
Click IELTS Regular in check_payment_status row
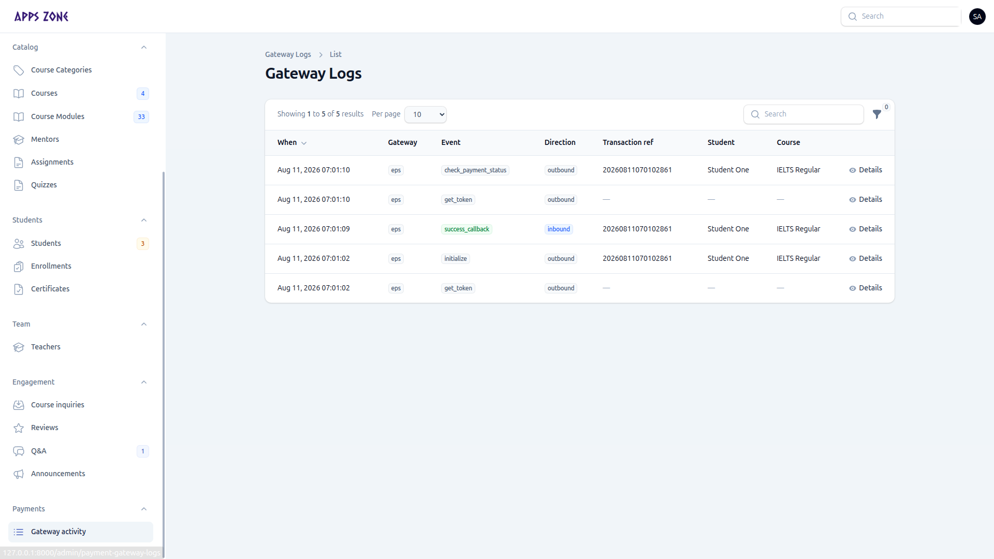798,170
